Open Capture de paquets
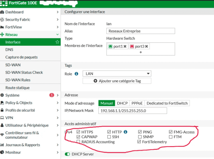 pos(30,57)
